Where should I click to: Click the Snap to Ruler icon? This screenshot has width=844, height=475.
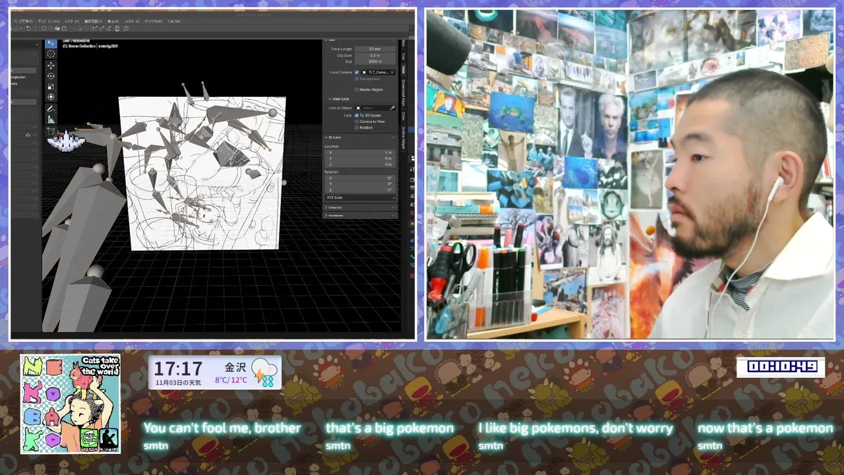94,28
